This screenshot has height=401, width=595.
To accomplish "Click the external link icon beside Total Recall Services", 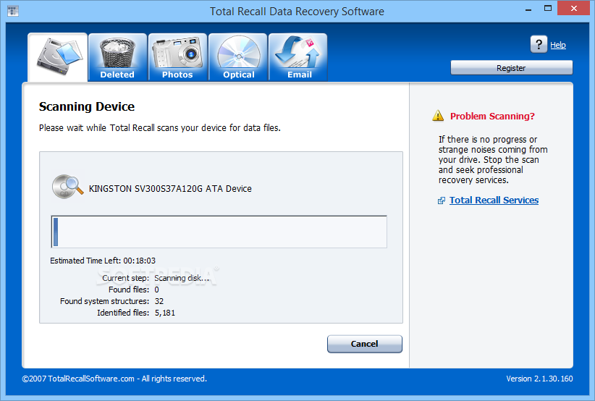I will click(442, 200).
